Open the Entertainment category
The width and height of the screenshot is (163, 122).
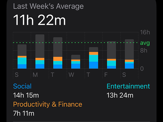[x=128, y=86]
